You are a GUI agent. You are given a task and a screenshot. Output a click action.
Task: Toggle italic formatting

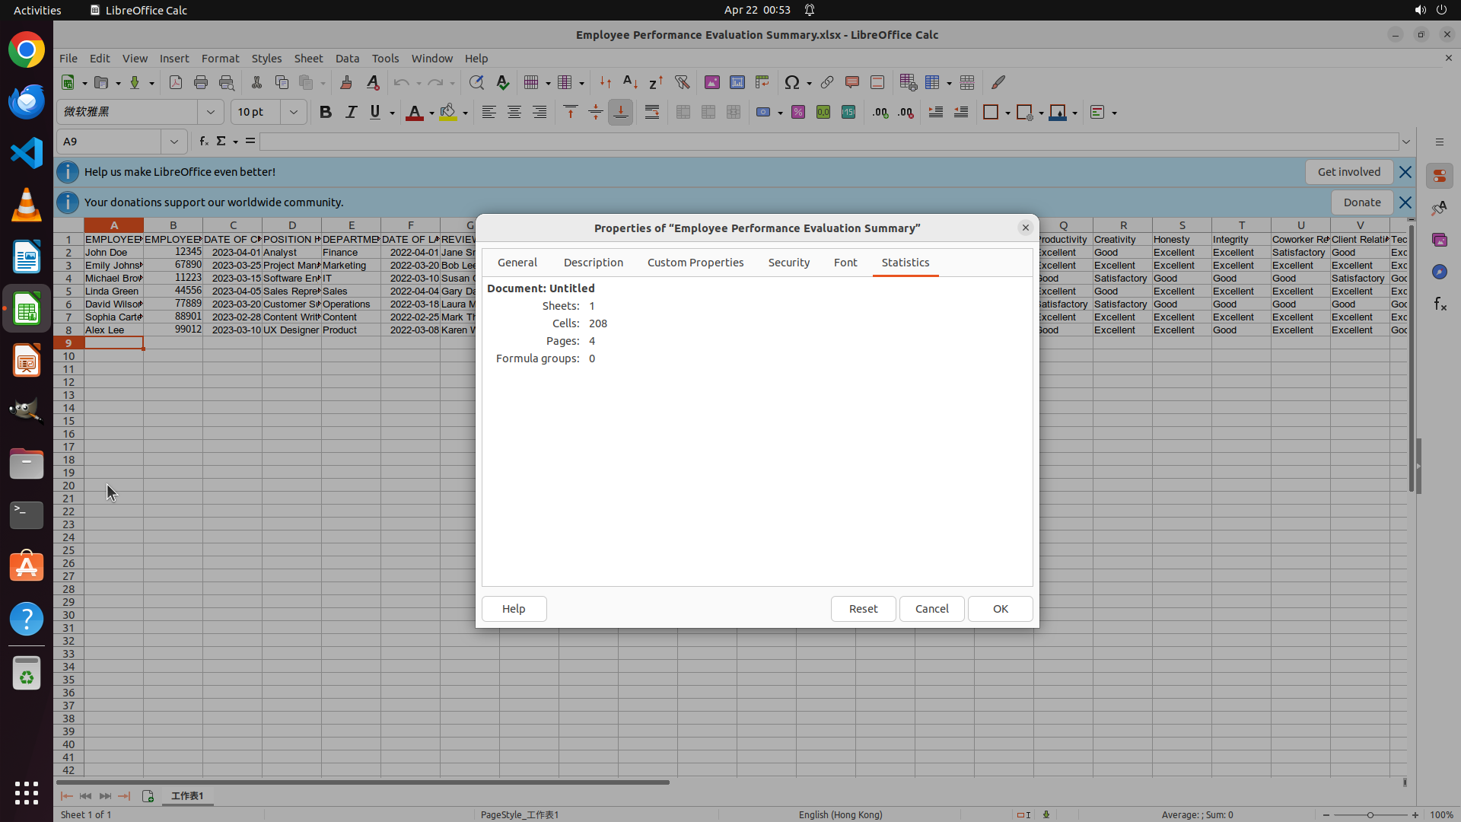point(351,112)
